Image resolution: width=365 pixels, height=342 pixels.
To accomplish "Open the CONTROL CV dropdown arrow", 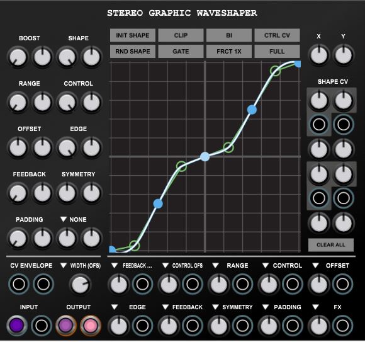I will (x=266, y=266).
